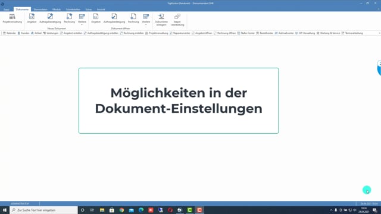Switch to the Ansicht tab
Image resolution: width=381 pixels, height=214 pixels.
click(101, 10)
